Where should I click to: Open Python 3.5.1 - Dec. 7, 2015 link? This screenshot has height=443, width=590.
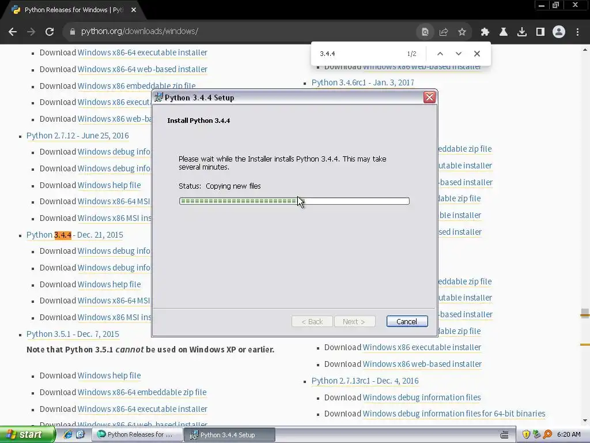click(73, 334)
